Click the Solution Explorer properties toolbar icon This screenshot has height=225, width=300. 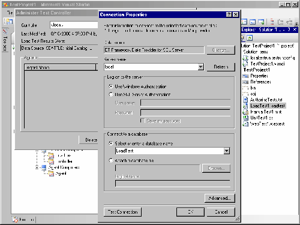(x=242, y=38)
